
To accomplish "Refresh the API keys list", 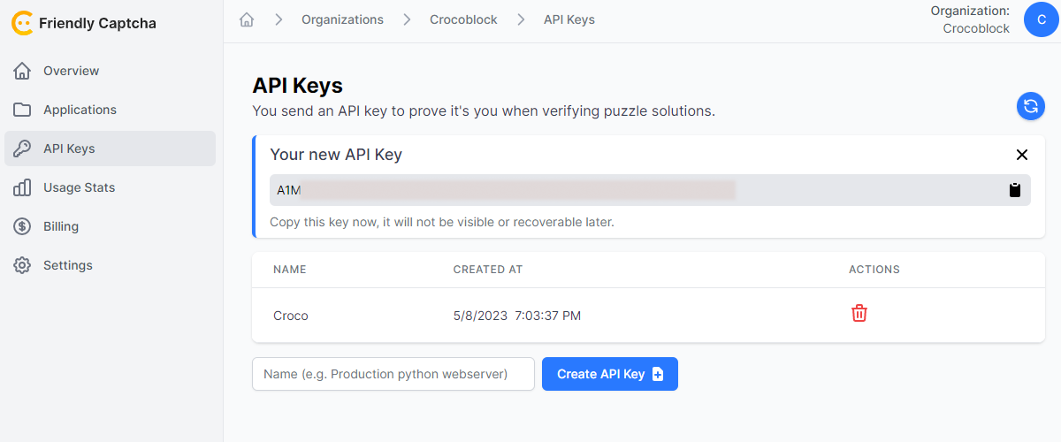I will tap(1030, 106).
